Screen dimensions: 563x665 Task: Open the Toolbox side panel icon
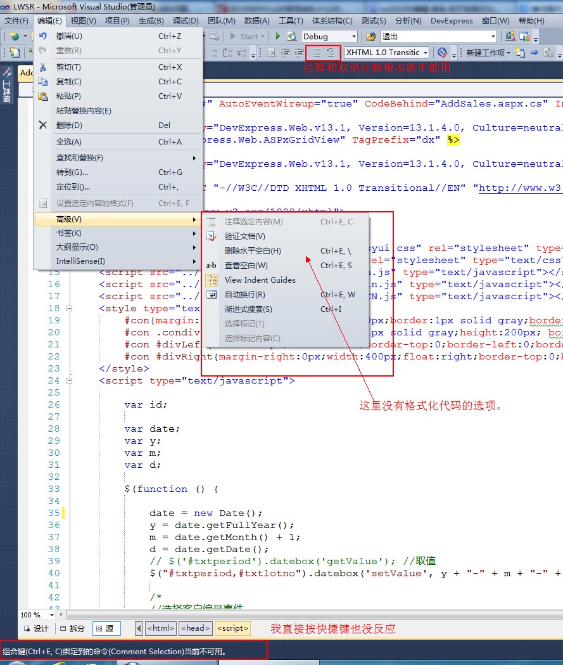(7, 82)
